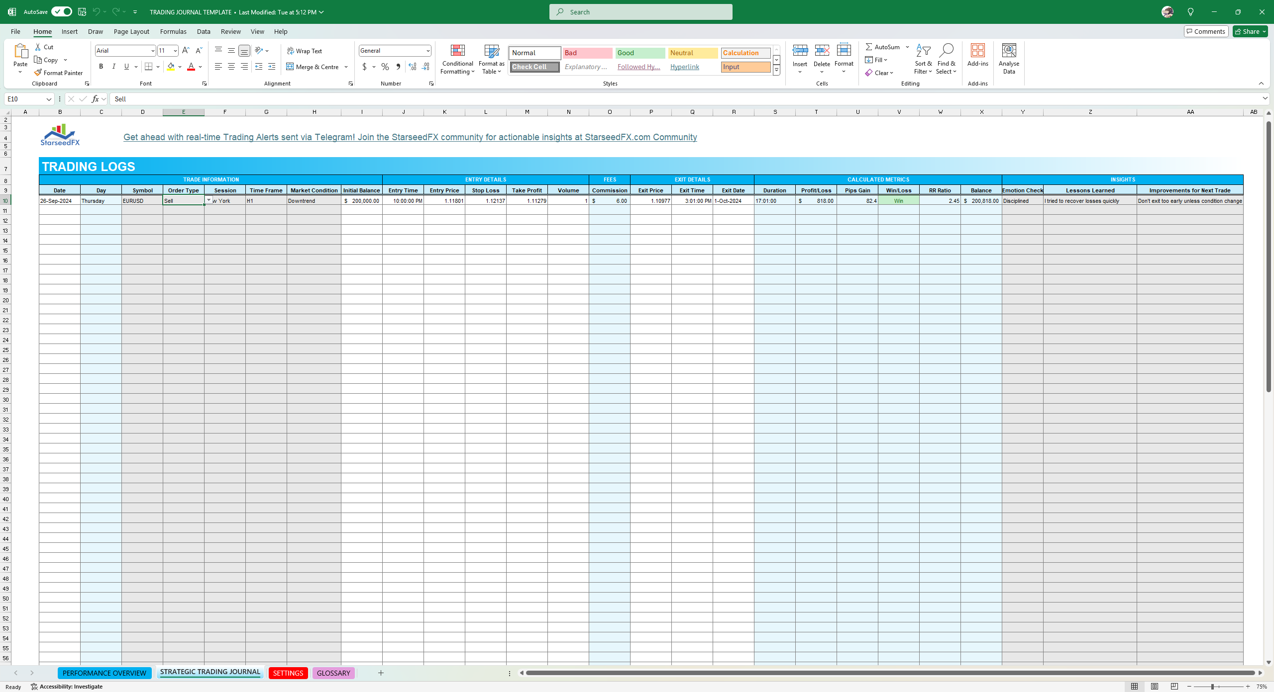Open Order Type dropdown in cell E10
This screenshot has height=692, width=1274.
209,200
